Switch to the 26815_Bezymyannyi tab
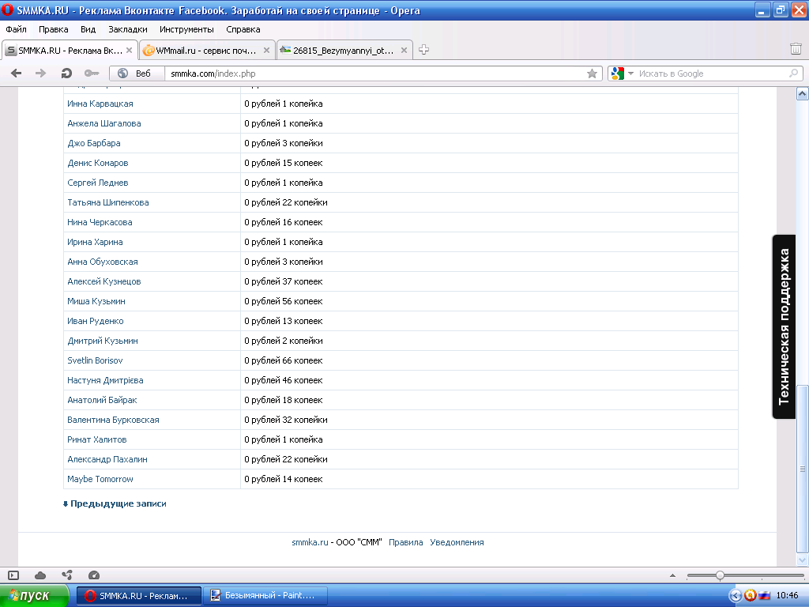809x607 pixels. pyautogui.click(x=344, y=50)
